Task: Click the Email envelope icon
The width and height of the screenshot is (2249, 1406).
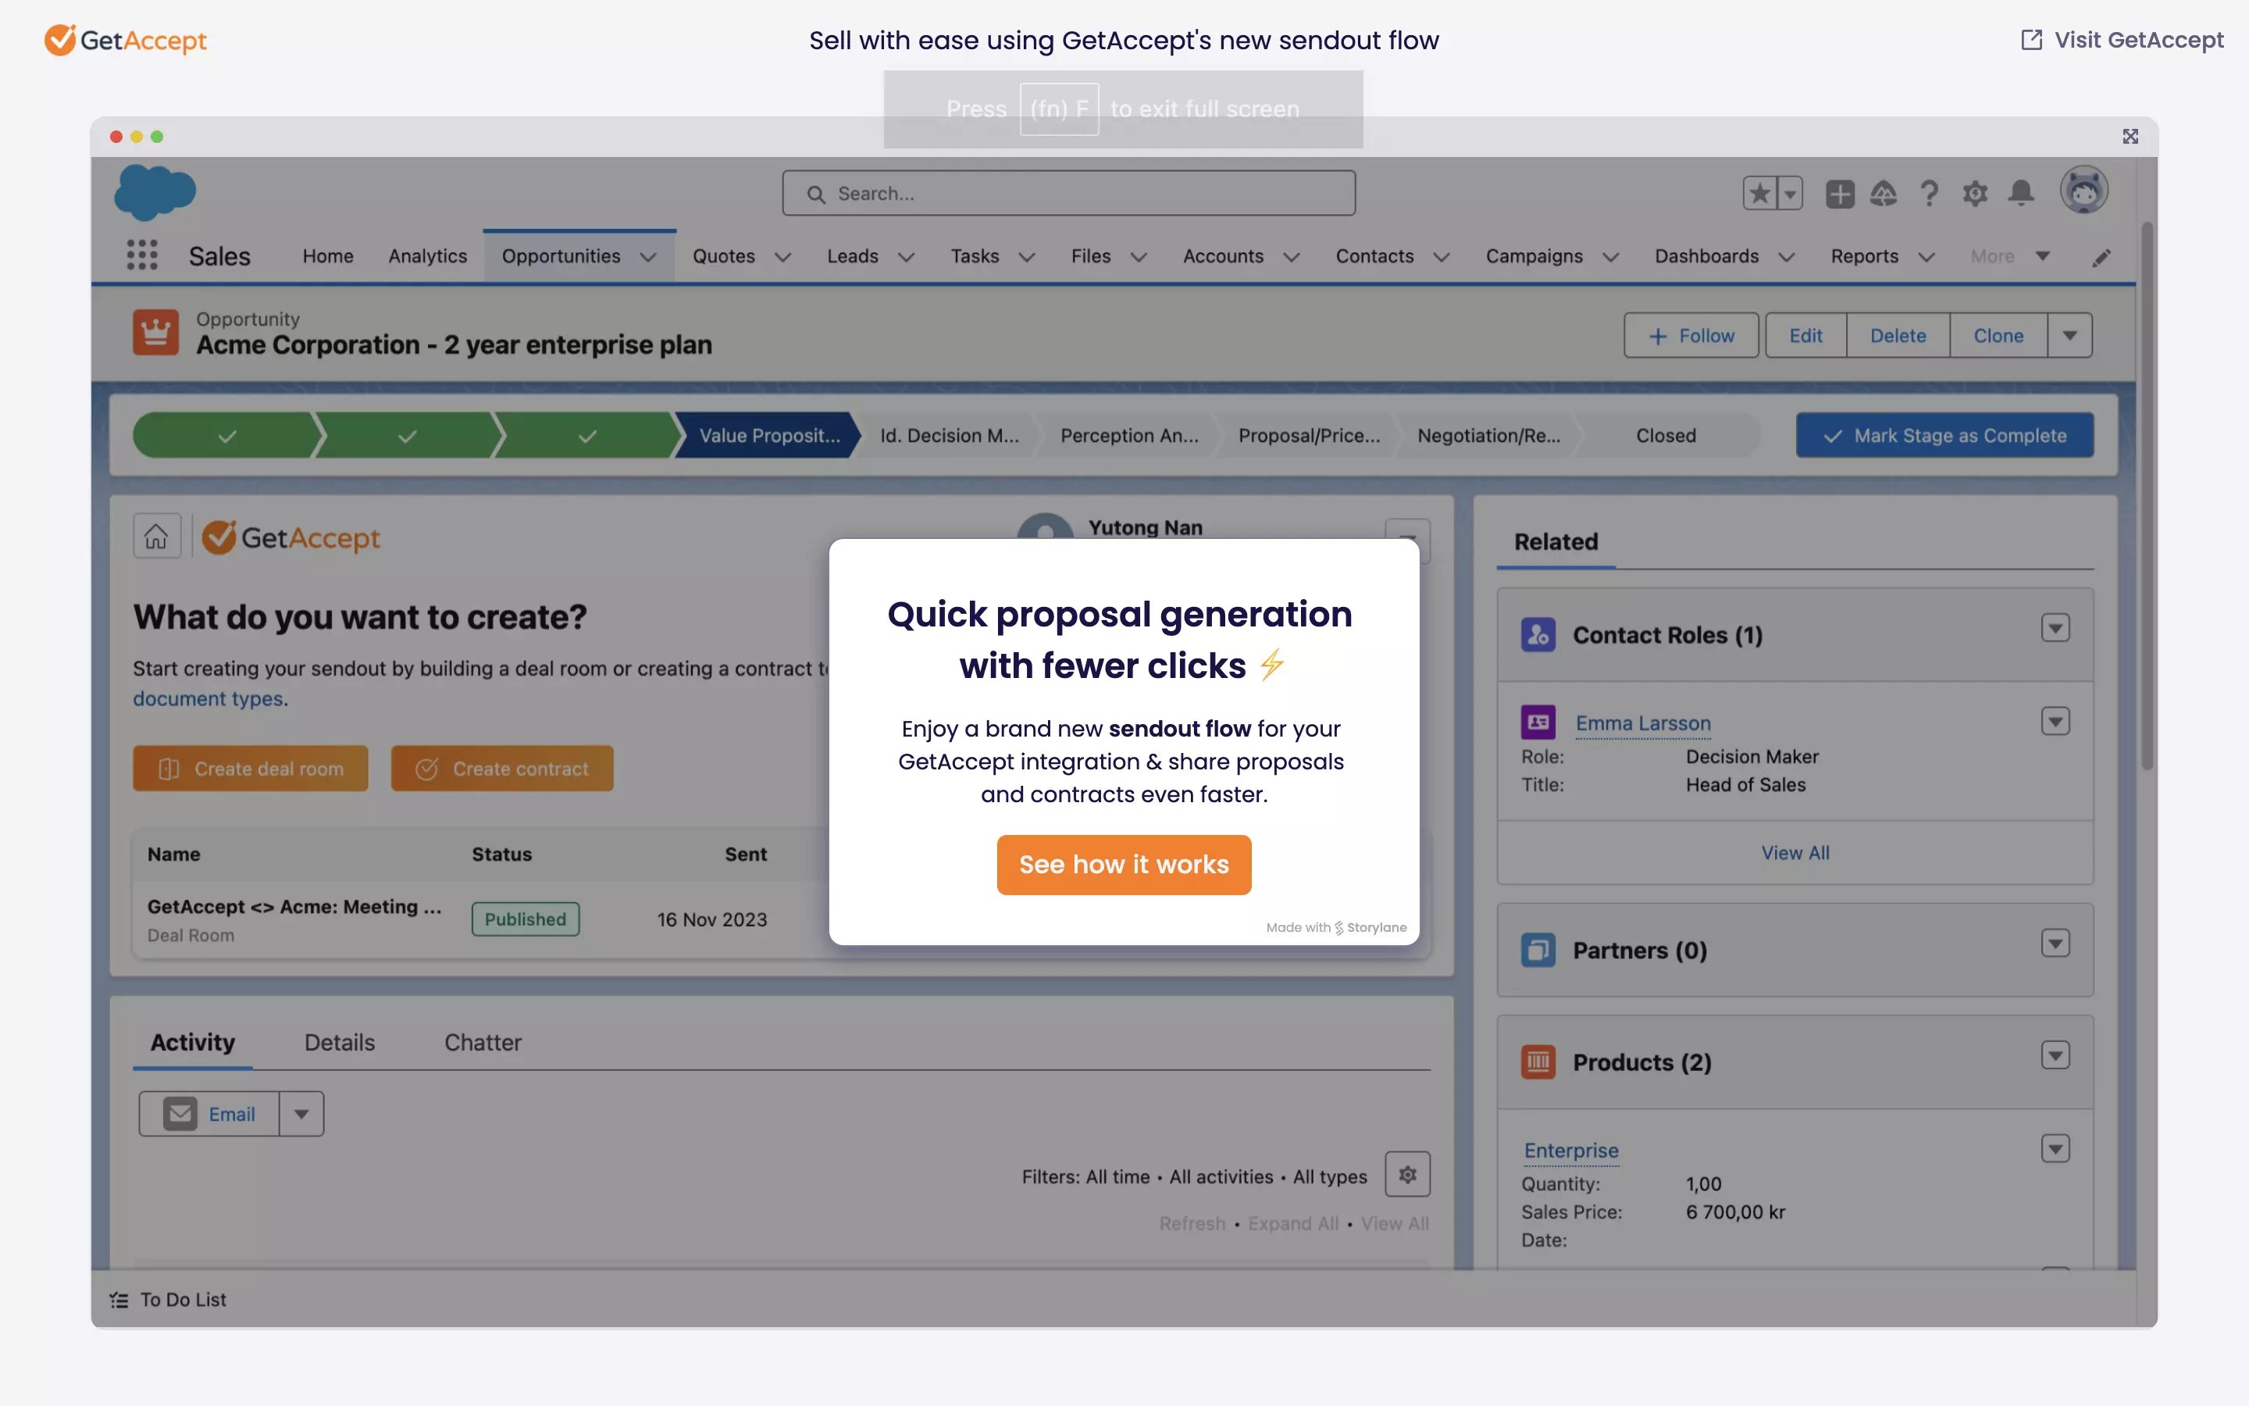Action: pyautogui.click(x=180, y=1113)
